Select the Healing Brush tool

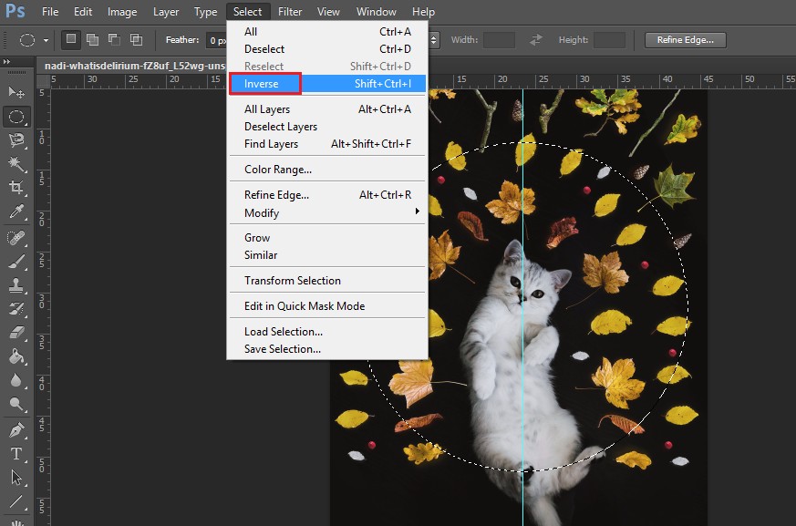pyautogui.click(x=16, y=238)
